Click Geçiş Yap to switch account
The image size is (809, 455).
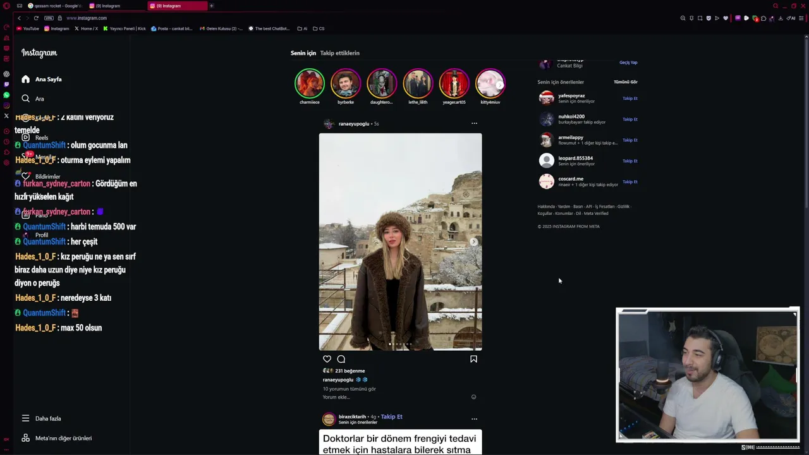[628, 63]
